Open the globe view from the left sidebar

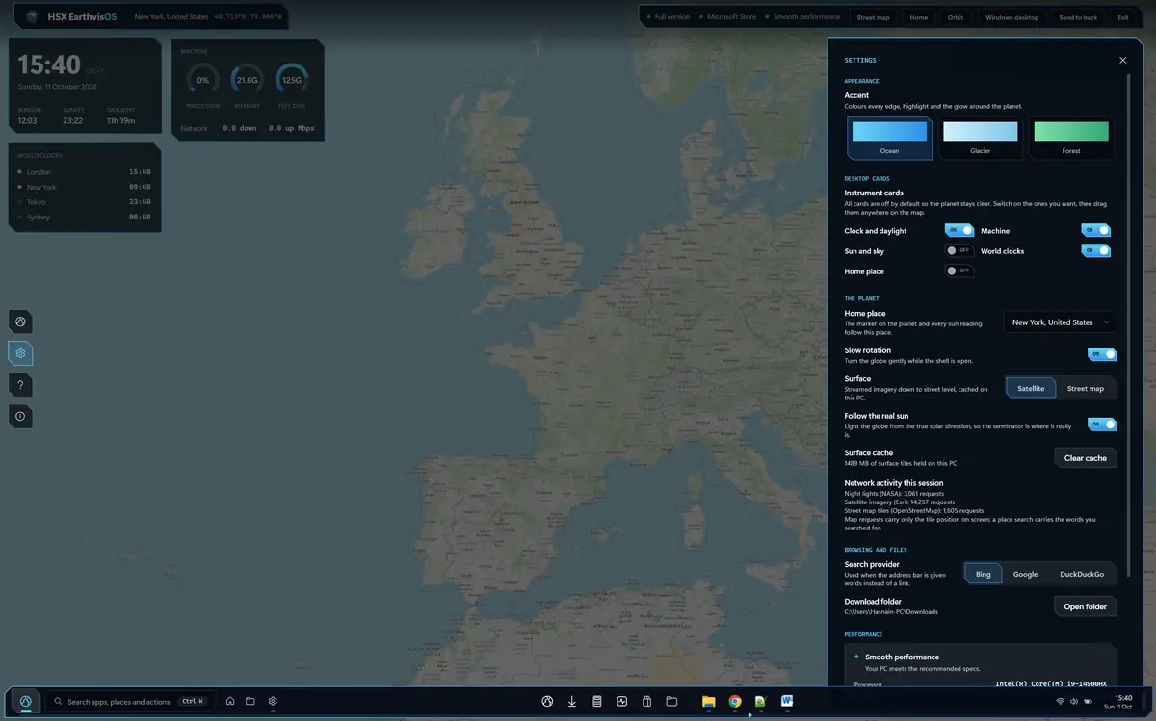pos(20,322)
